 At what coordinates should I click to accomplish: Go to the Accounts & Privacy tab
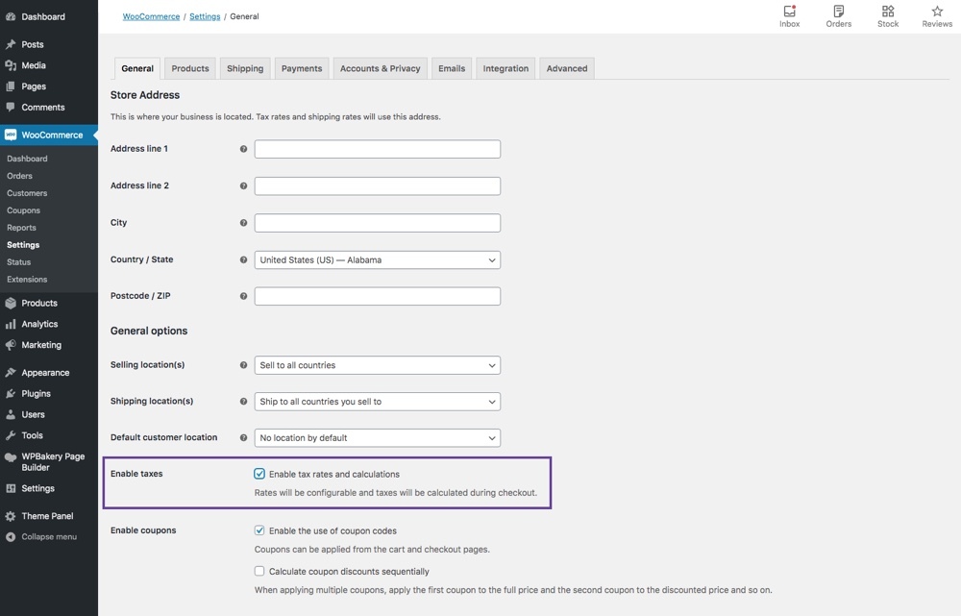[x=380, y=68]
